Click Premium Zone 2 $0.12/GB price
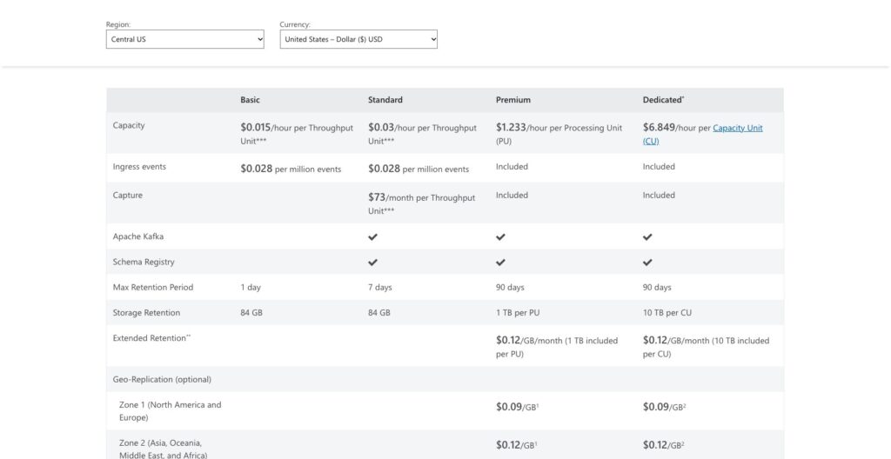Screen dimensions: 891x459 tap(517, 445)
